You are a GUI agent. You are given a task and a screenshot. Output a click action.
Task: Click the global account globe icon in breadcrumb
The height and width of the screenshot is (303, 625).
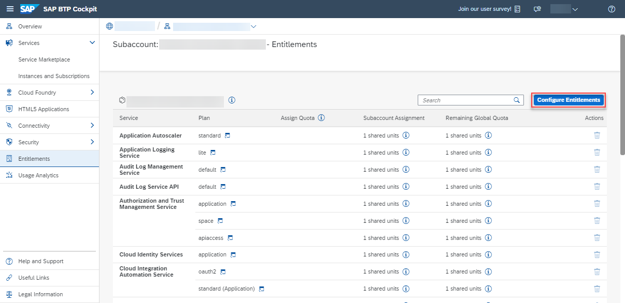point(109,26)
